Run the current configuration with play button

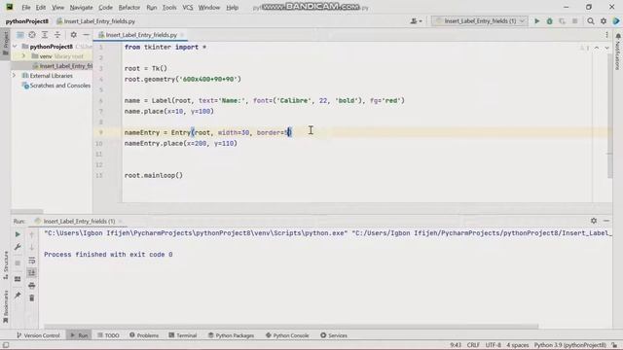[x=536, y=21]
